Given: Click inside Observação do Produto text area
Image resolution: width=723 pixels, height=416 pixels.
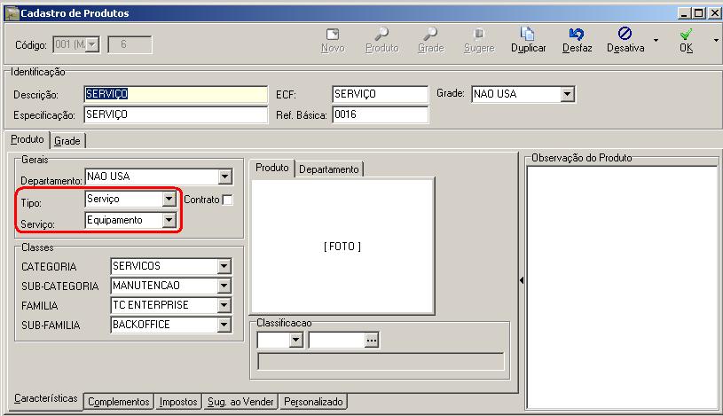Looking at the screenshot, I should click(x=622, y=286).
